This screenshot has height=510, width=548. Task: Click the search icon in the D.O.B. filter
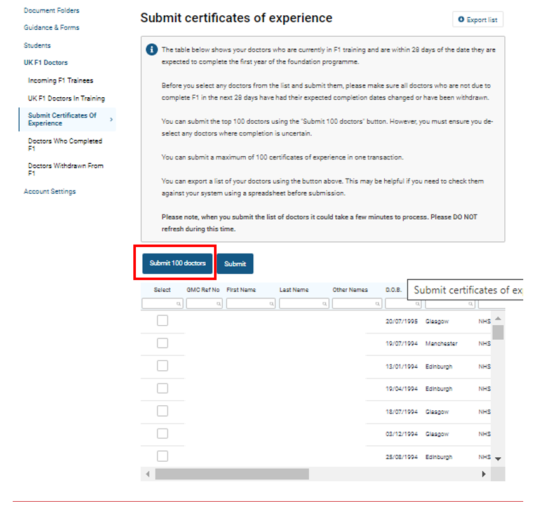point(418,304)
